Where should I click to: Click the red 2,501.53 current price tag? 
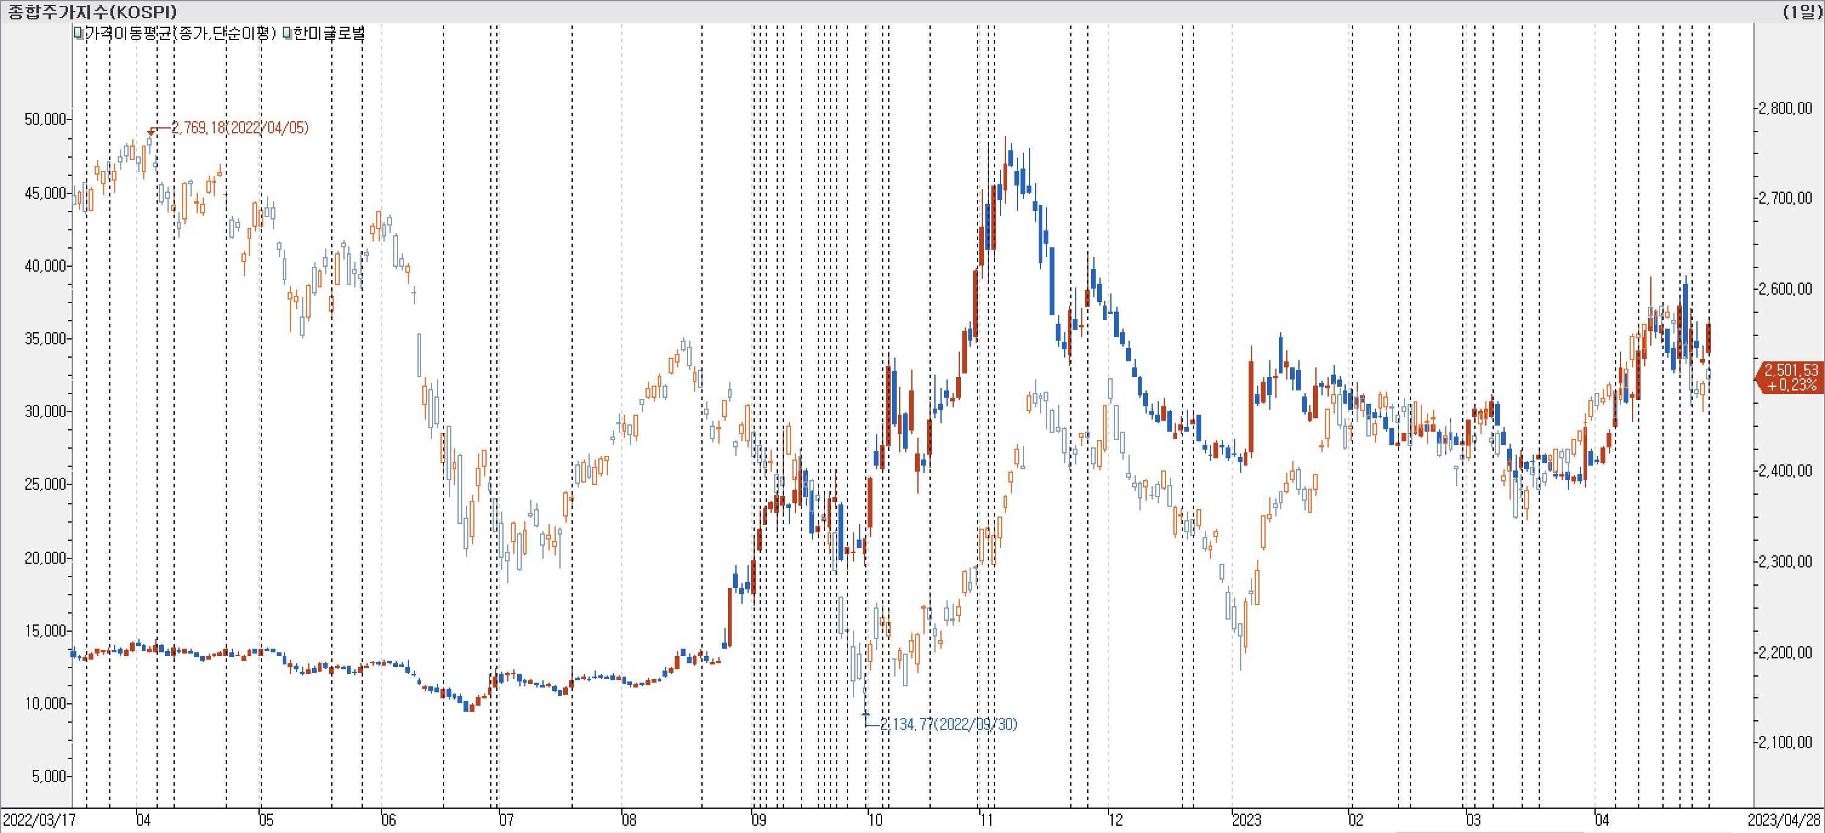[1790, 377]
